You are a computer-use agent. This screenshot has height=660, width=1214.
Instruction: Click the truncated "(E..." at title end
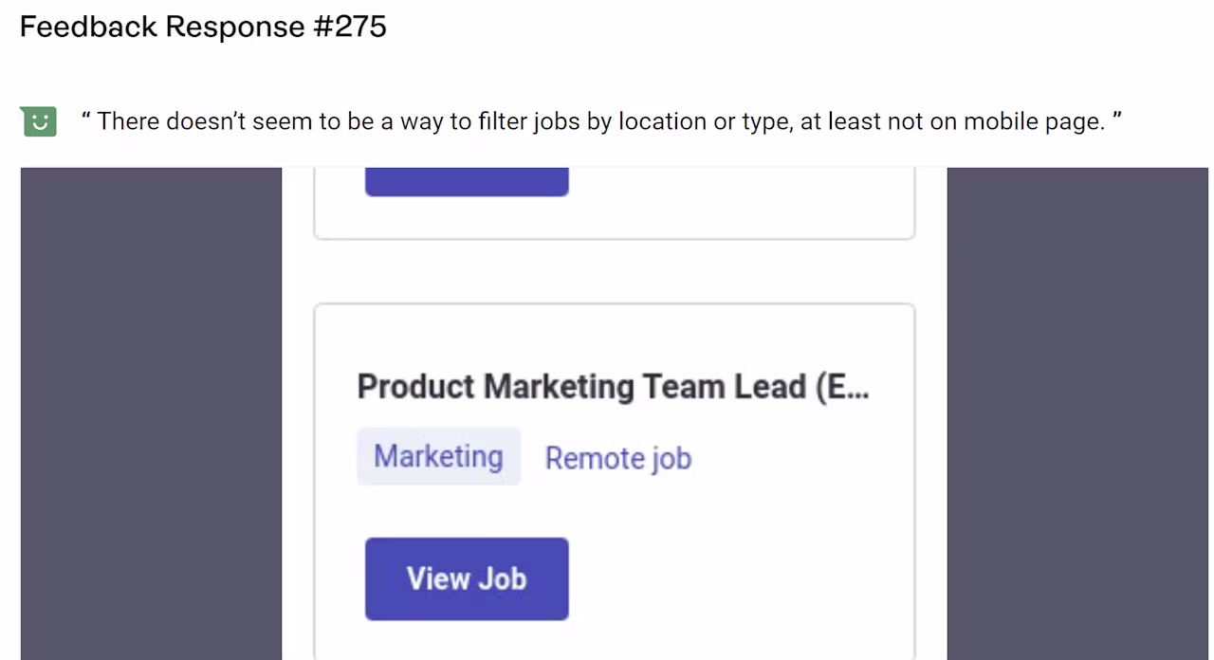842,387
